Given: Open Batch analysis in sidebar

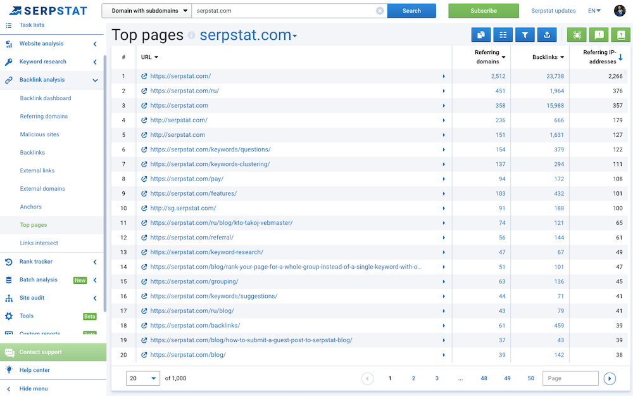Looking at the screenshot, I should pyautogui.click(x=39, y=279).
